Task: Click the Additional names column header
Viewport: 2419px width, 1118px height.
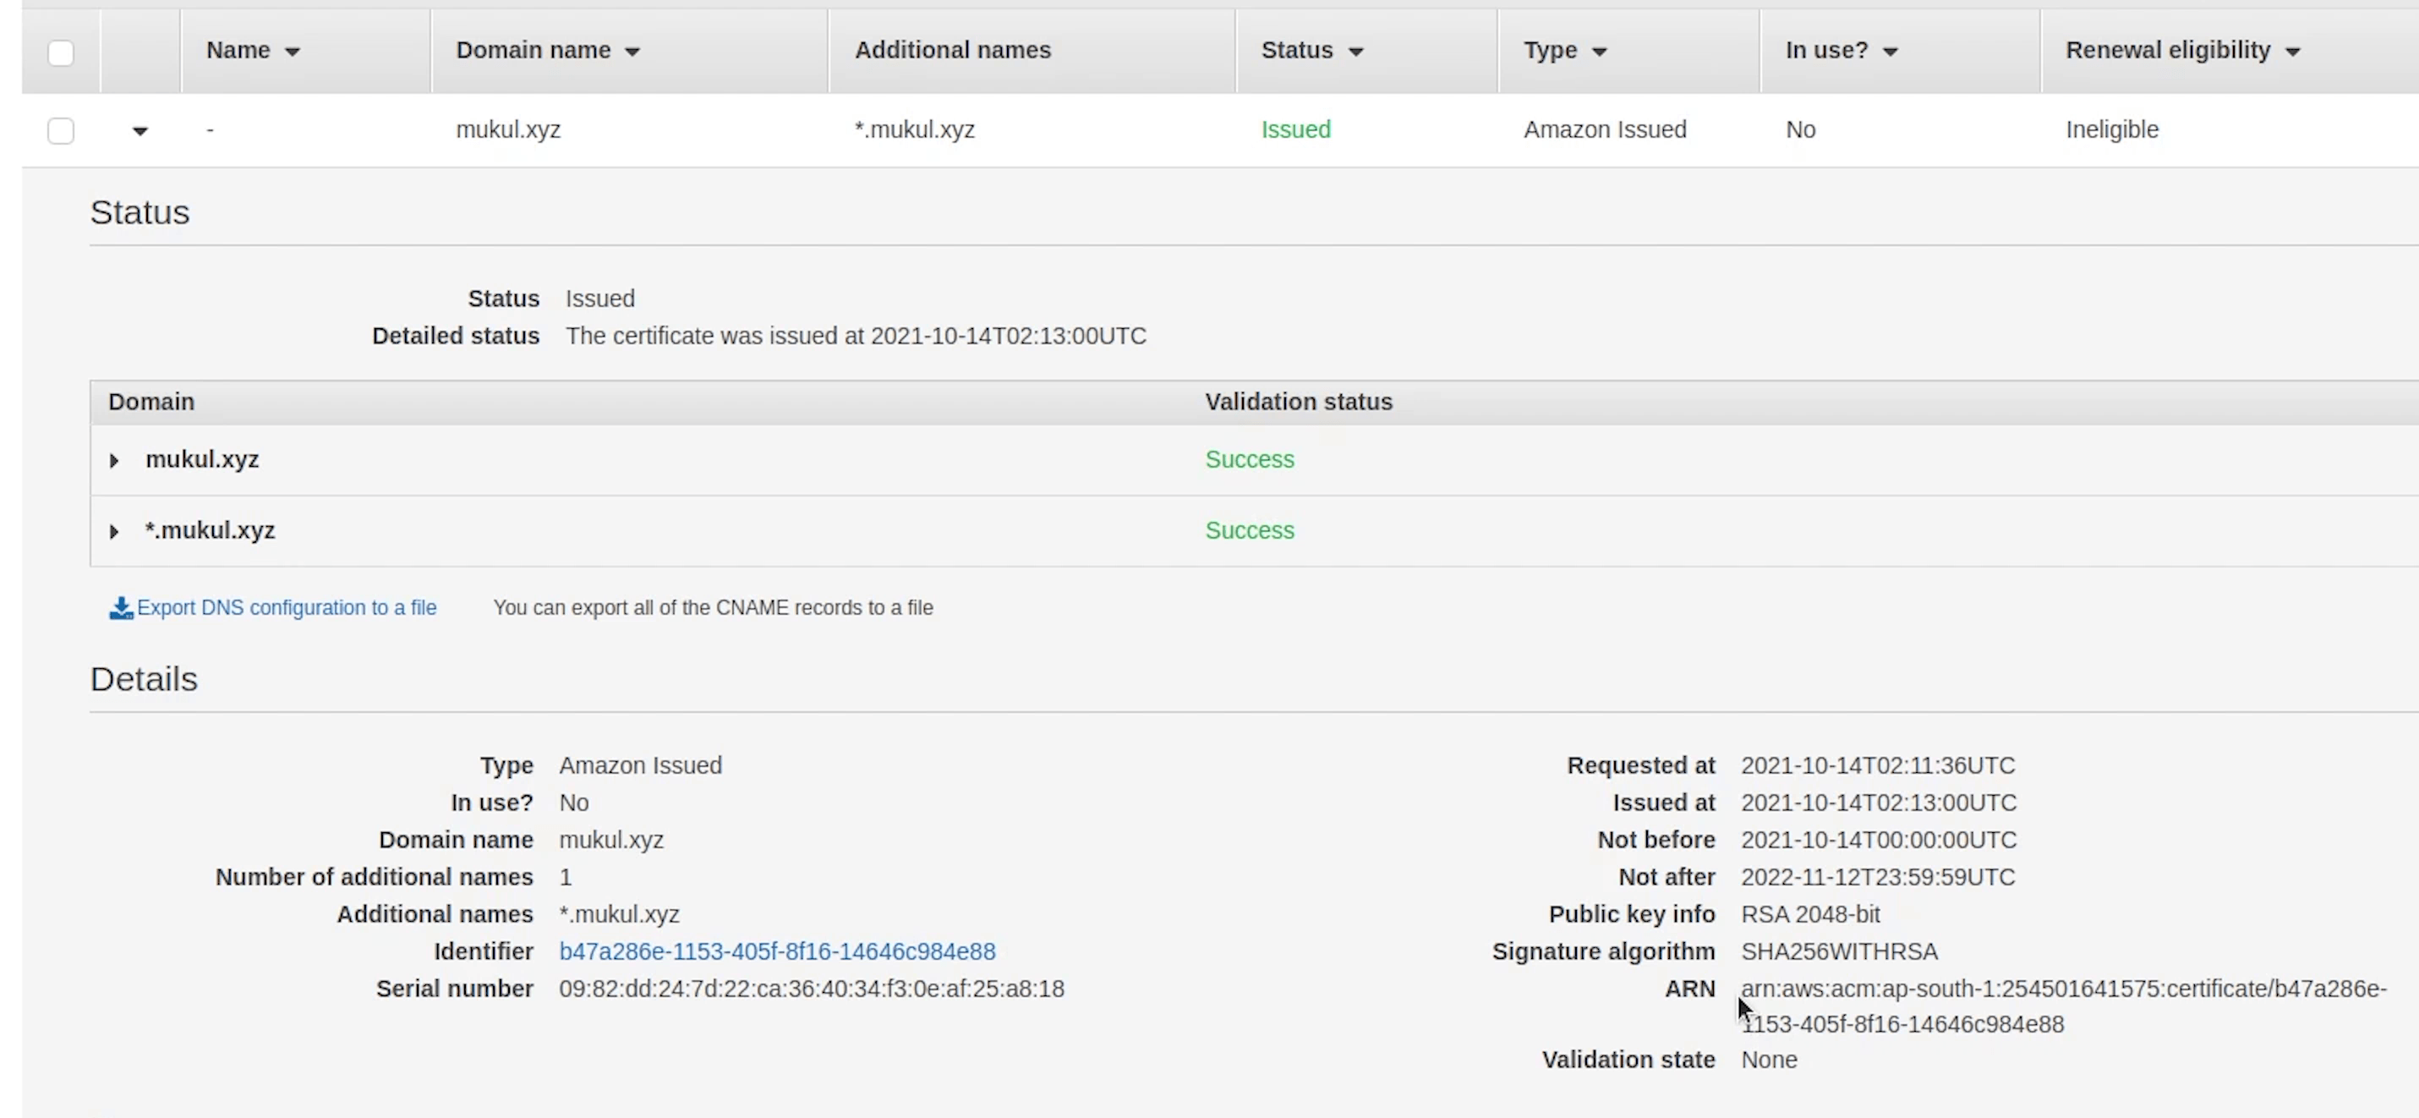Action: coord(952,51)
